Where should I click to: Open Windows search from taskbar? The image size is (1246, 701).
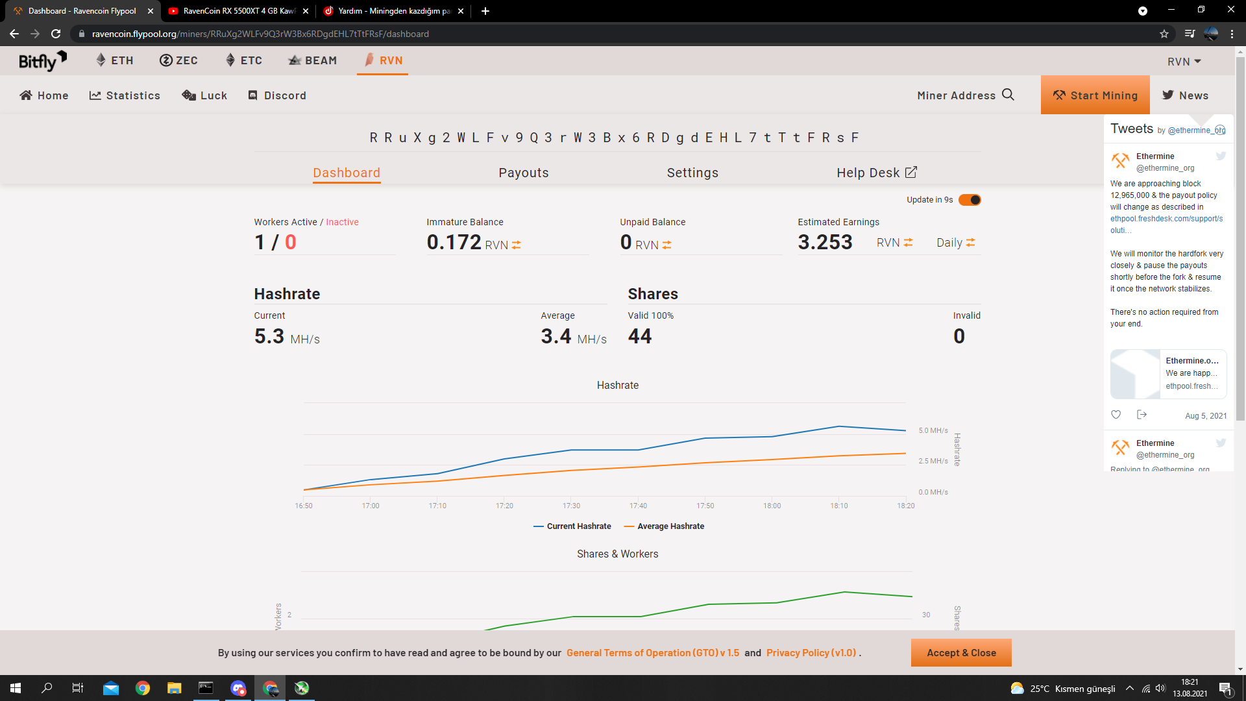coord(47,688)
